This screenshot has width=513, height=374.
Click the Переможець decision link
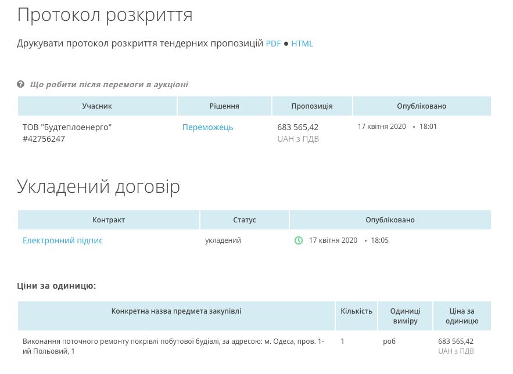(208, 128)
